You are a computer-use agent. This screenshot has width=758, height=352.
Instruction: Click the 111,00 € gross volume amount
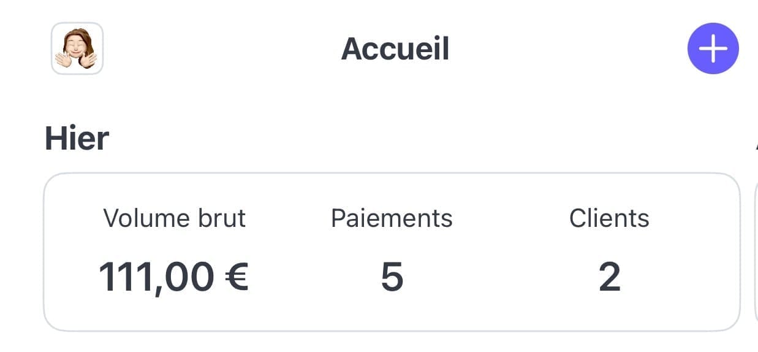tap(173, 277)
